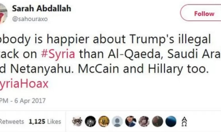
Task: Click the tweet line about Trump's illegal attack
Action: 105,39
